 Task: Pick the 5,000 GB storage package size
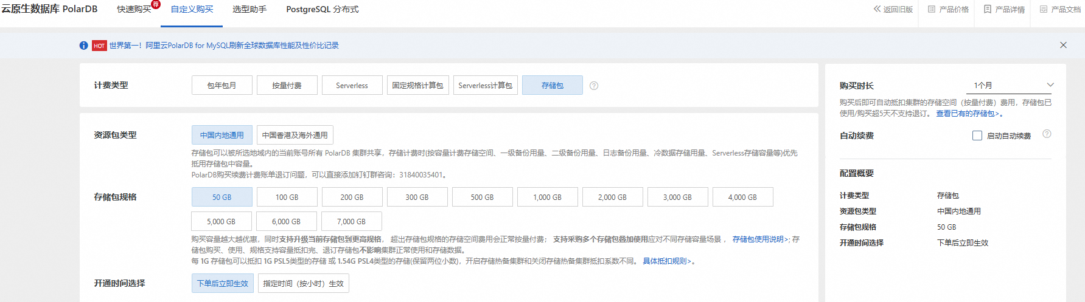coord(222,221)
